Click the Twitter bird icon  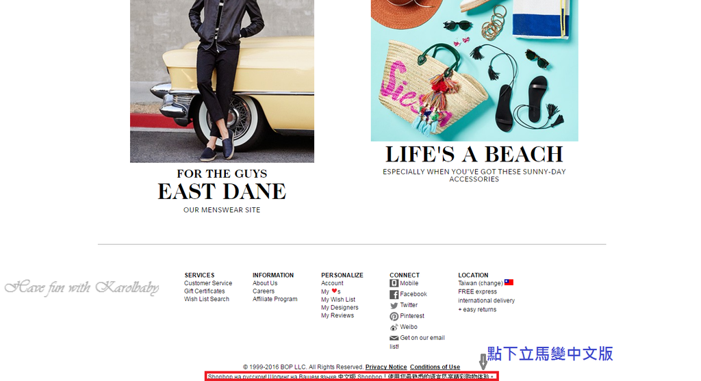click(x=394, y=306)
